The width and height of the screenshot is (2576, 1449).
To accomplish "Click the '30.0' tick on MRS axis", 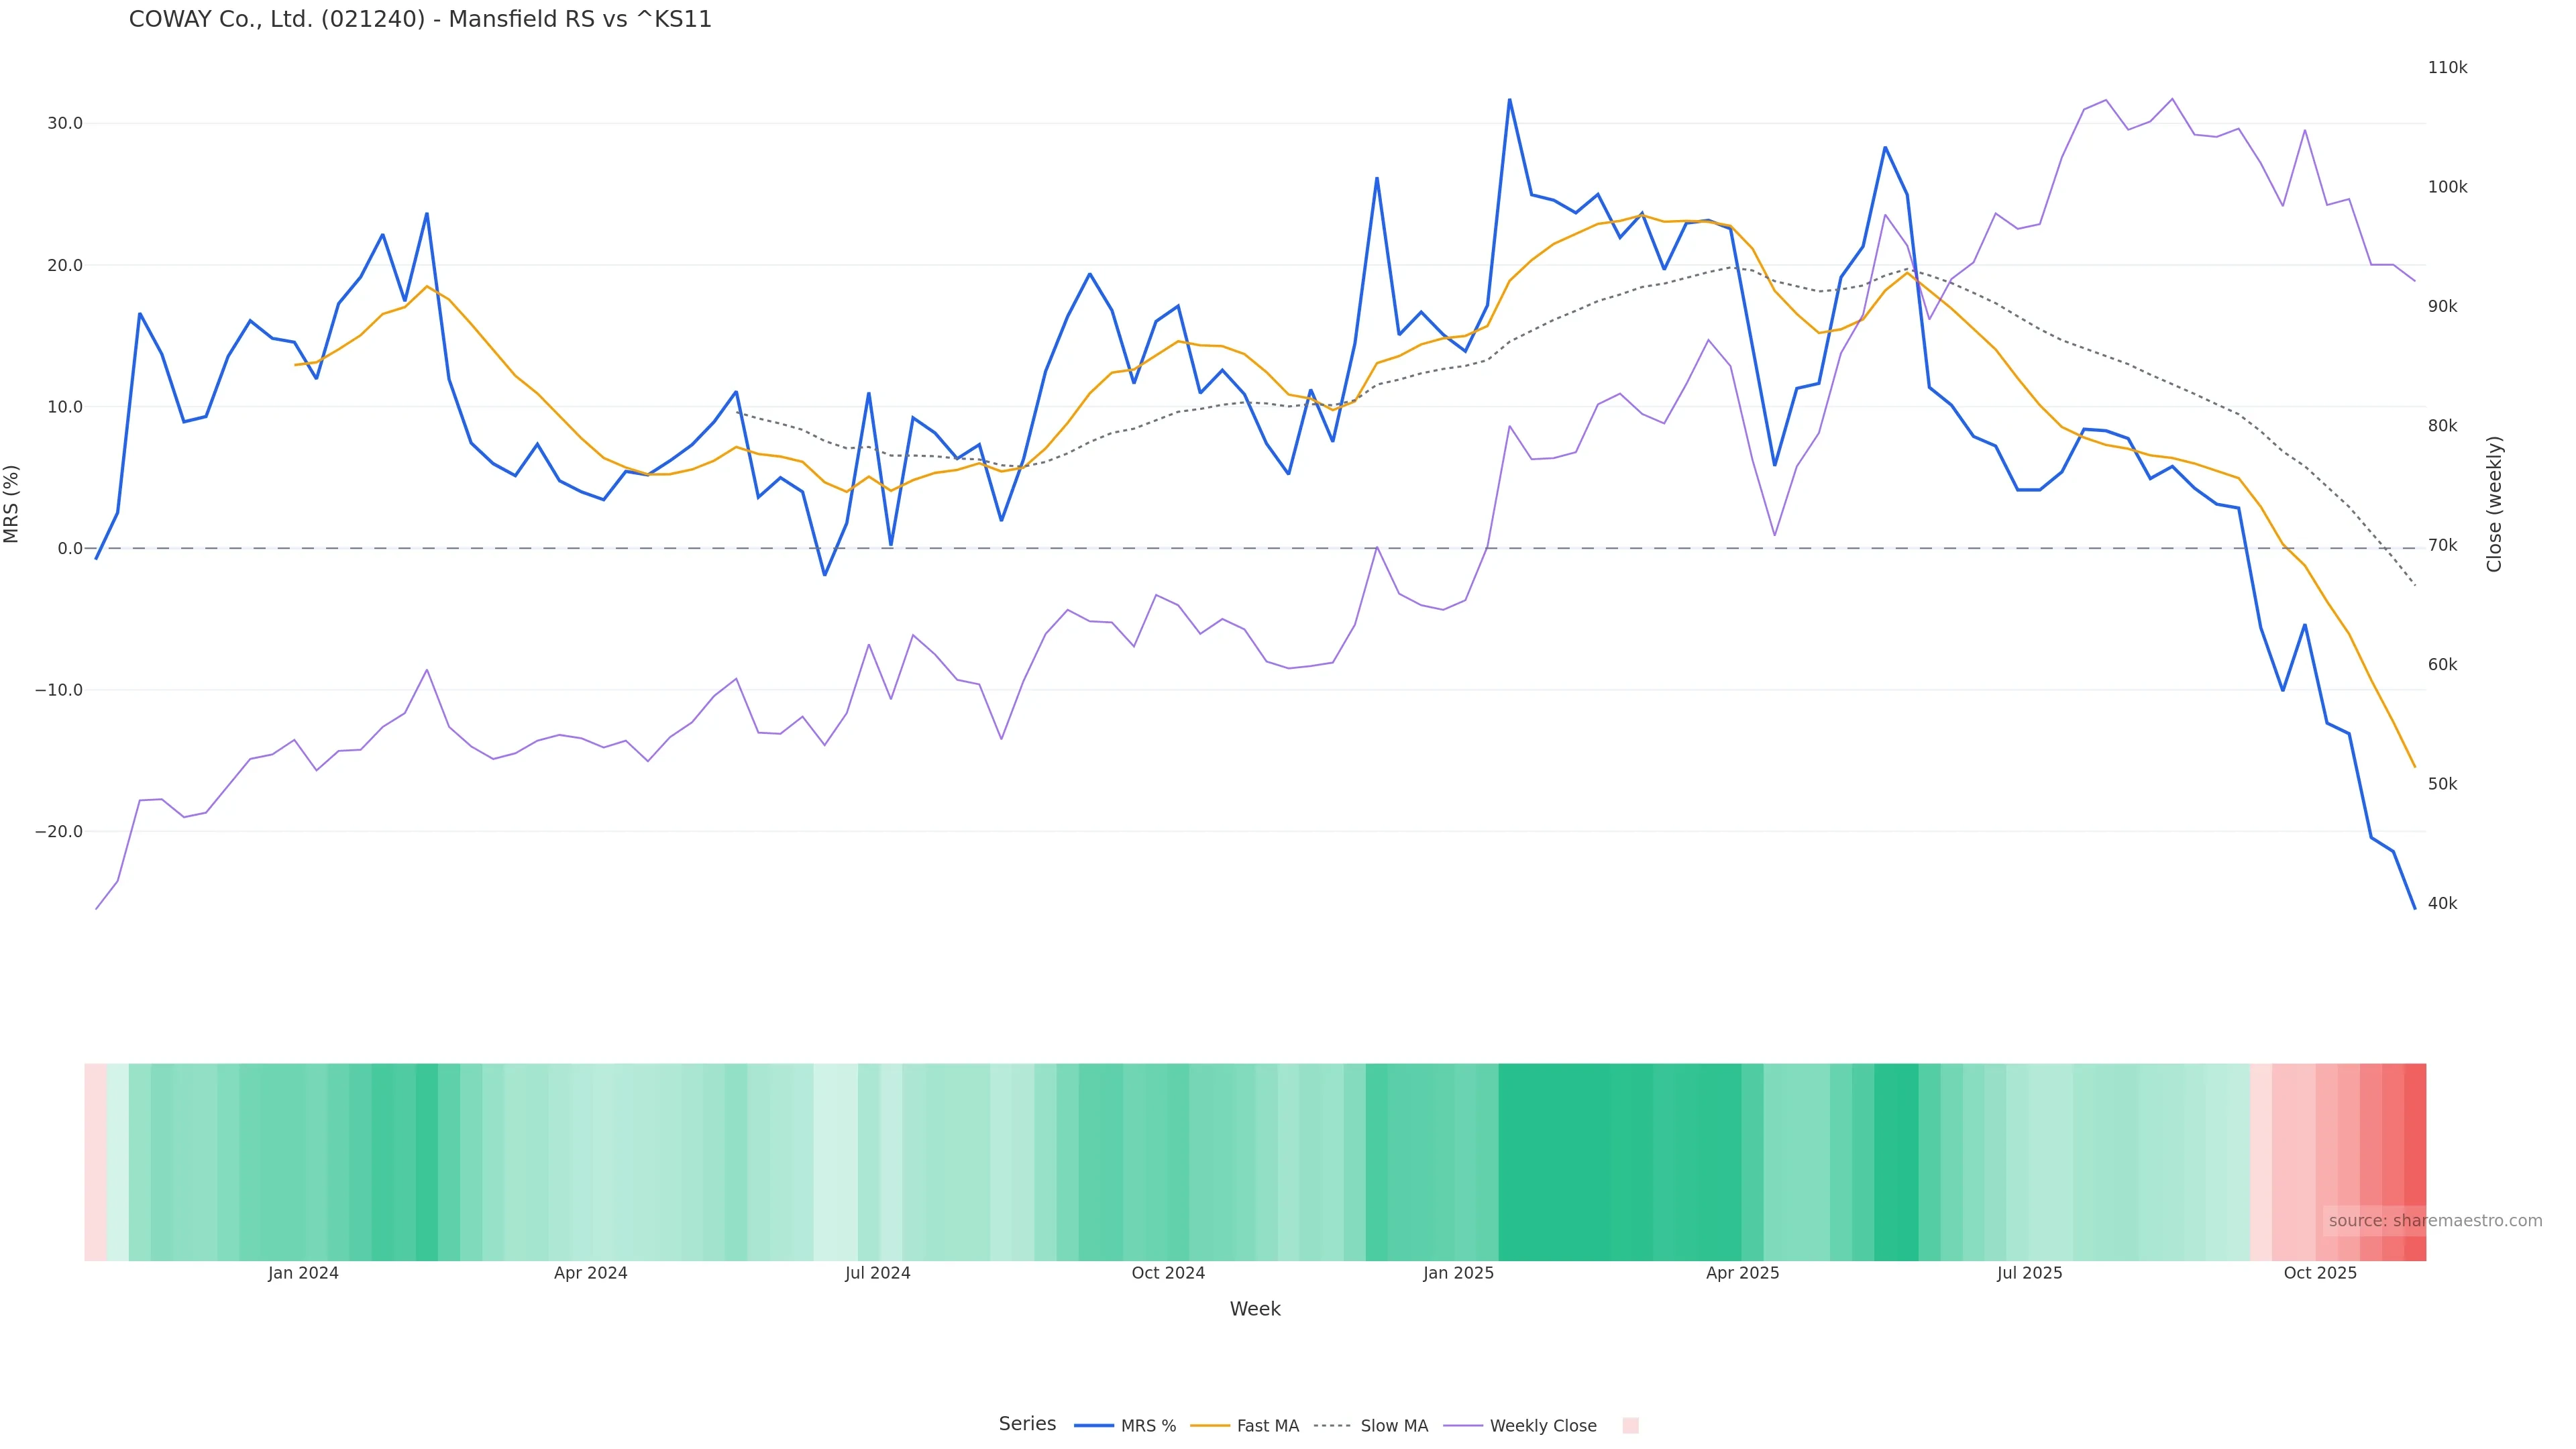I will (x=65, y=124).
